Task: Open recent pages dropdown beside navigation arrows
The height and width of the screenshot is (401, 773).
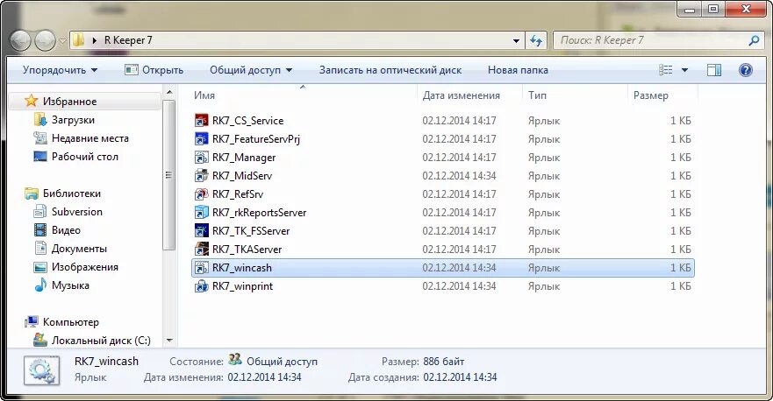Action: 62,40
